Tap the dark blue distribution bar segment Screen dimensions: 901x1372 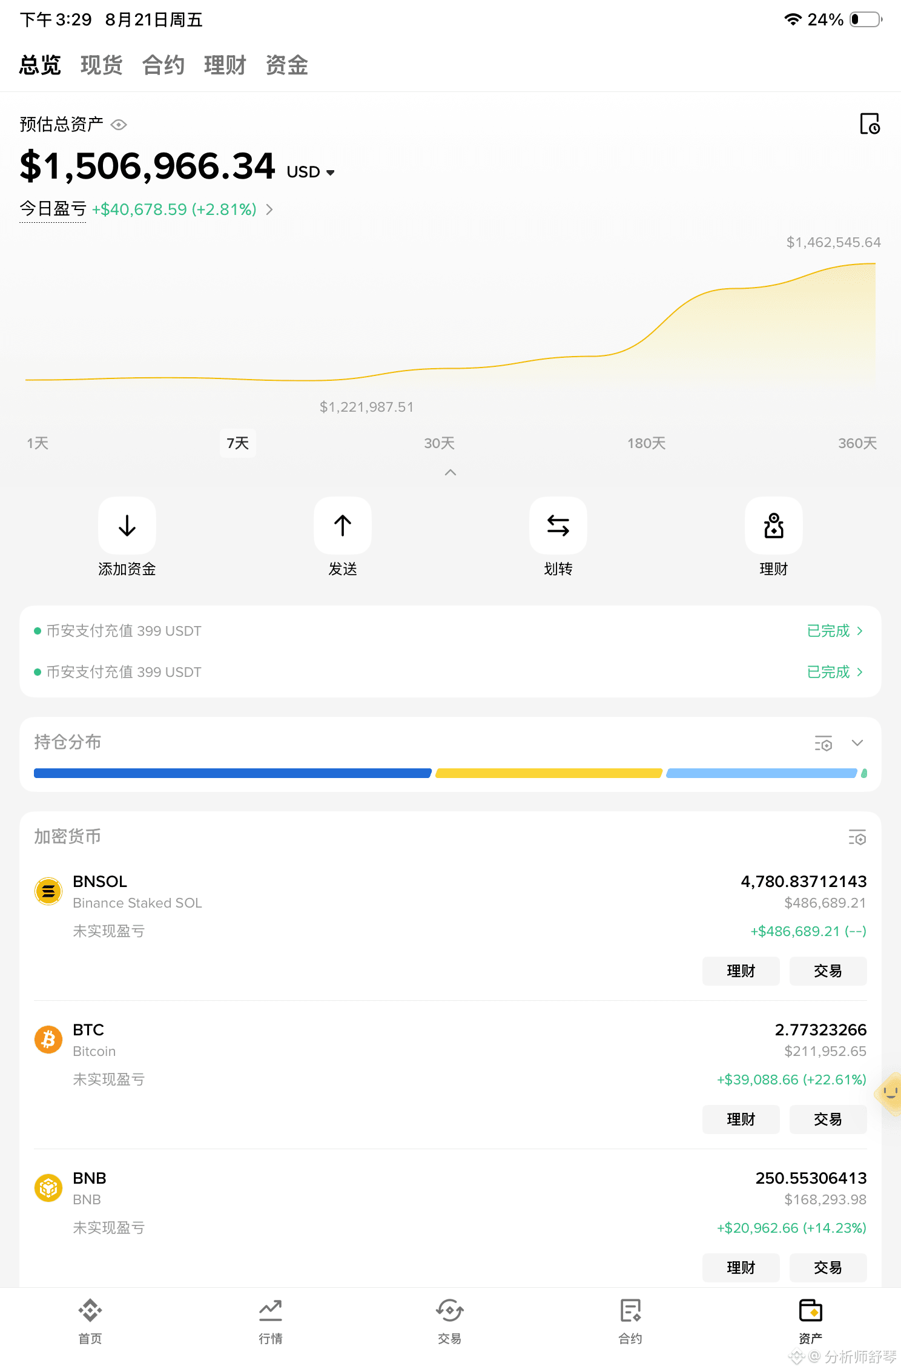click(x=233, y=773)
